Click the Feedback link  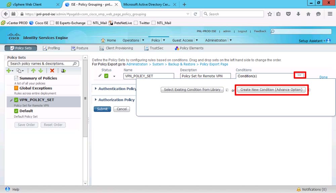(x=260, y=31)
